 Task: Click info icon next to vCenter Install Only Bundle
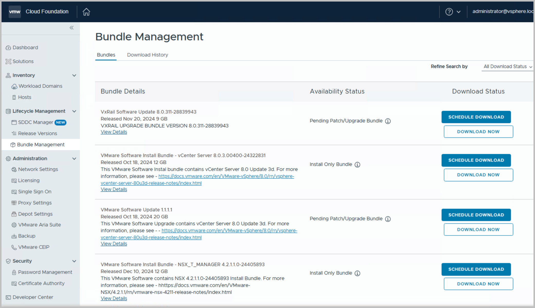tap(357, 165)
